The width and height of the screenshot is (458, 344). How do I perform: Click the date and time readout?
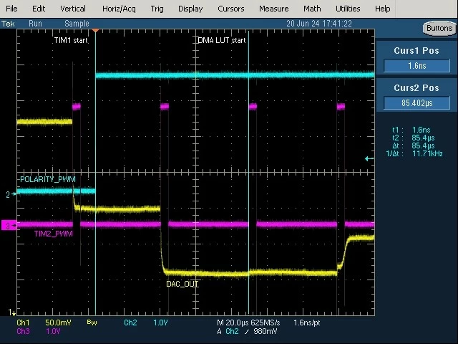coord(319,24)
